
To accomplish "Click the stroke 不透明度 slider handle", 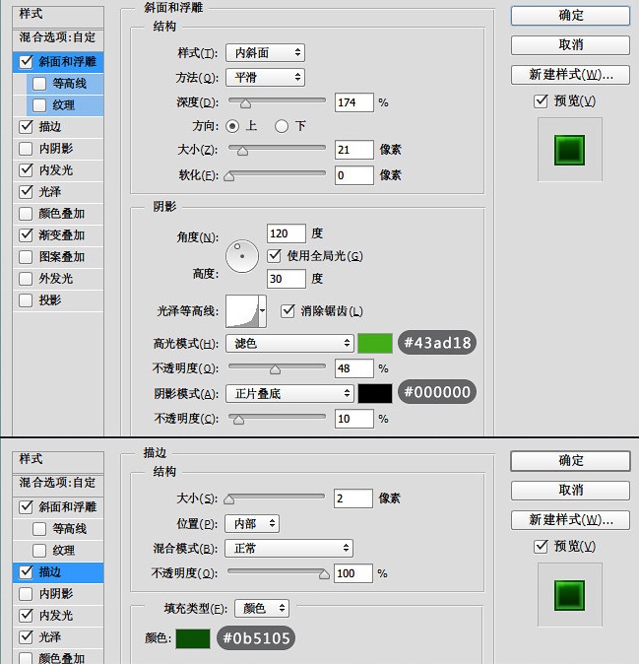I will click(324, 574).
